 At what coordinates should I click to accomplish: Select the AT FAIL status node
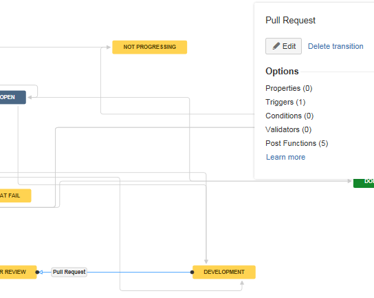16,195
